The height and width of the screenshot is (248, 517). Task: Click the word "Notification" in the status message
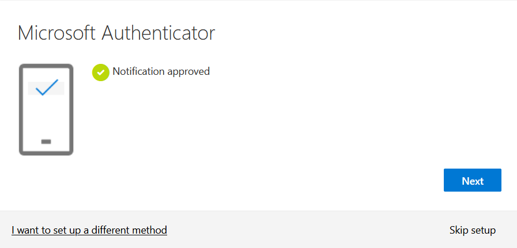click(138, 72)
